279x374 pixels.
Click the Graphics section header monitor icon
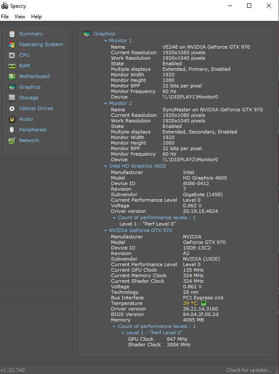pos(87,34)
